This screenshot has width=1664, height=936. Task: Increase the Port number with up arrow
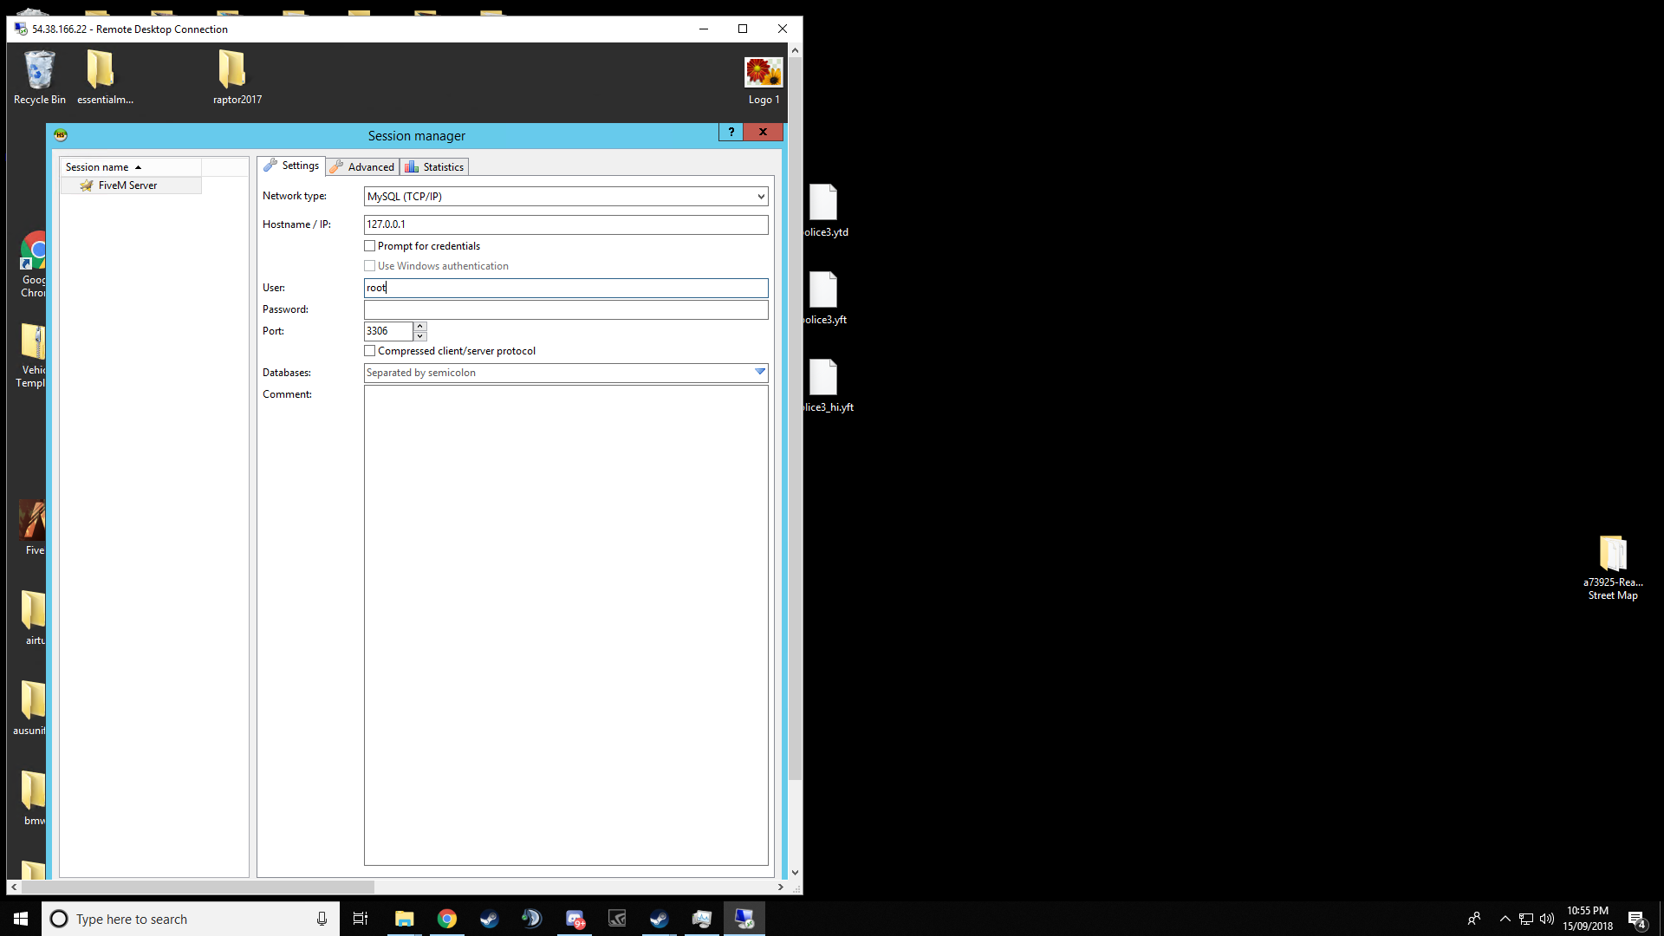(x=420, y=327)
